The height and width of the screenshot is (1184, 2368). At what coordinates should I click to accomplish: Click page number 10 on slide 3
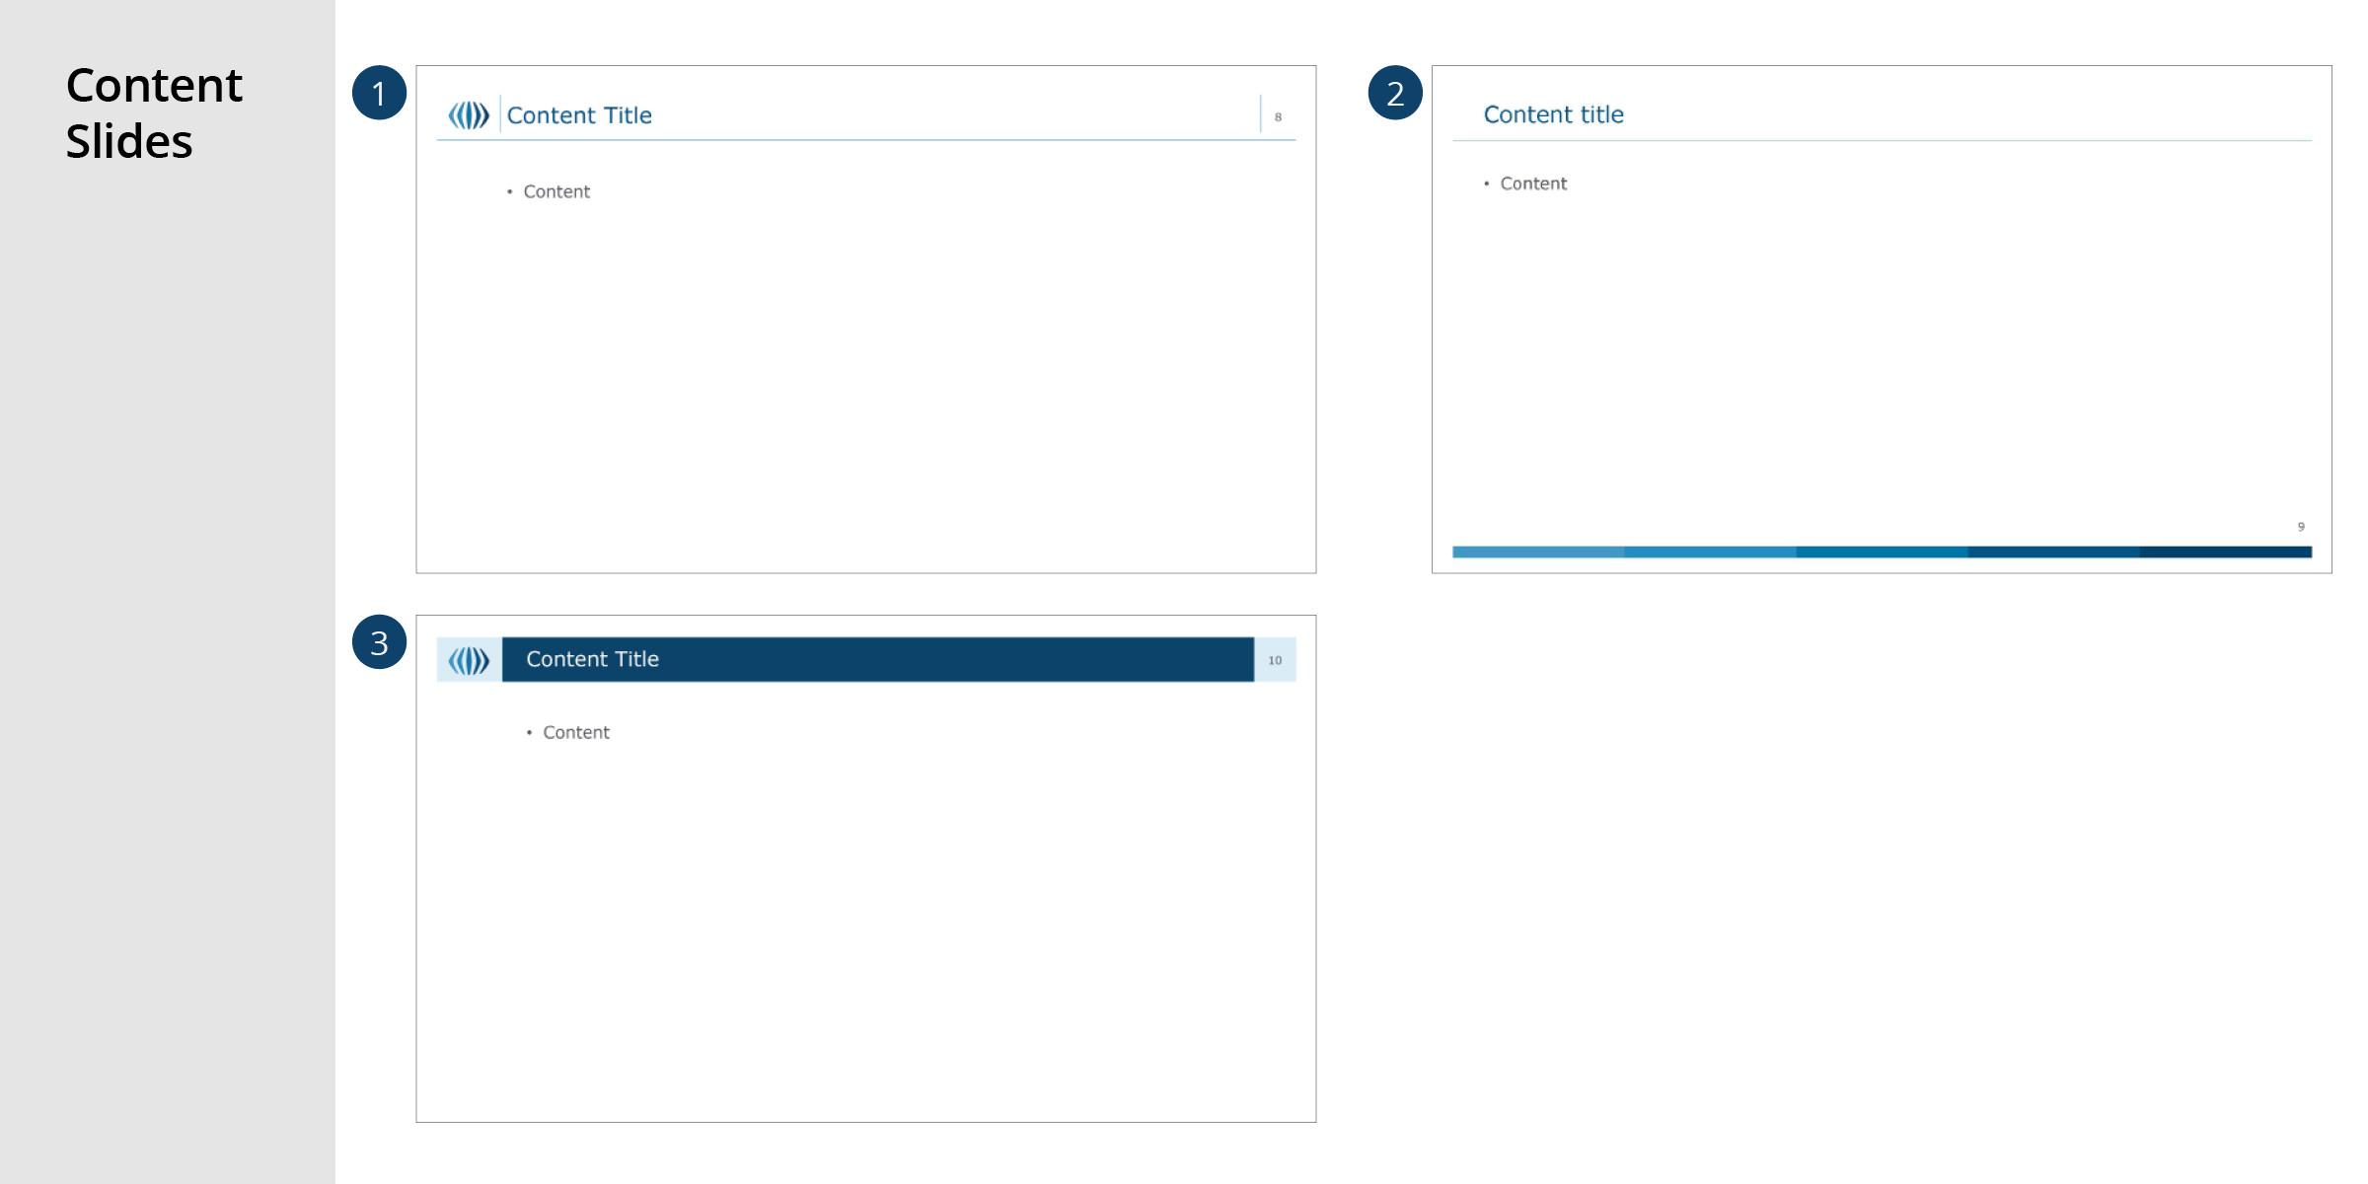[1275, 660]
